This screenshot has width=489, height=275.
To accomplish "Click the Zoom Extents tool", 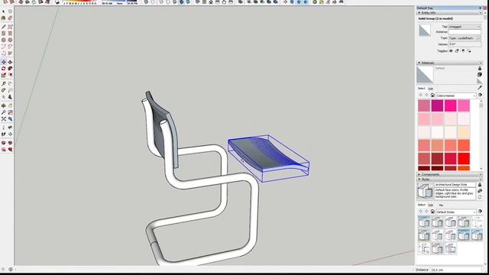I will coord(3,119).
